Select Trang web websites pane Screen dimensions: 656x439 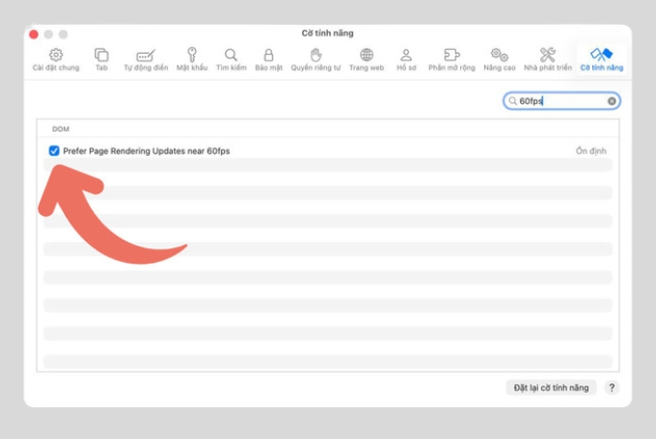click(367, 60)
